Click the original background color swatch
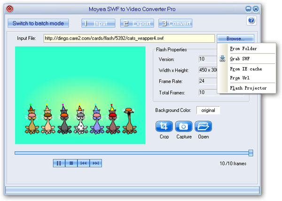The height and width of the screenshot is (201, 282). (x=208, y=110)
